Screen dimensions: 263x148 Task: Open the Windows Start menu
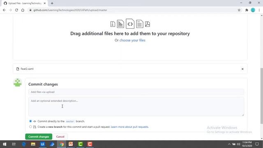click(5, 144)
